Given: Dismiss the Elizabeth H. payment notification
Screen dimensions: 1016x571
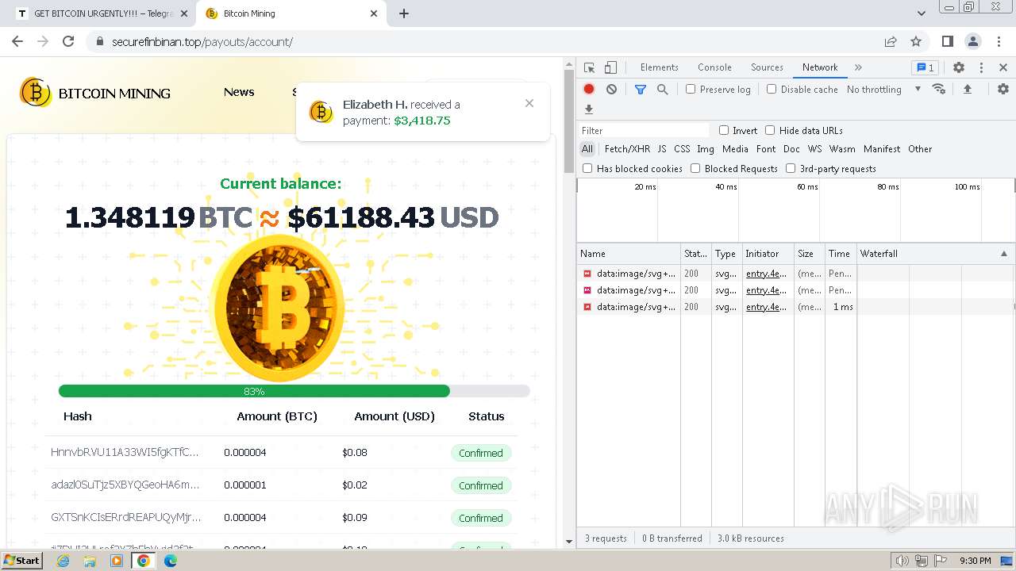Looking at the screenshot, I should 529,103.
